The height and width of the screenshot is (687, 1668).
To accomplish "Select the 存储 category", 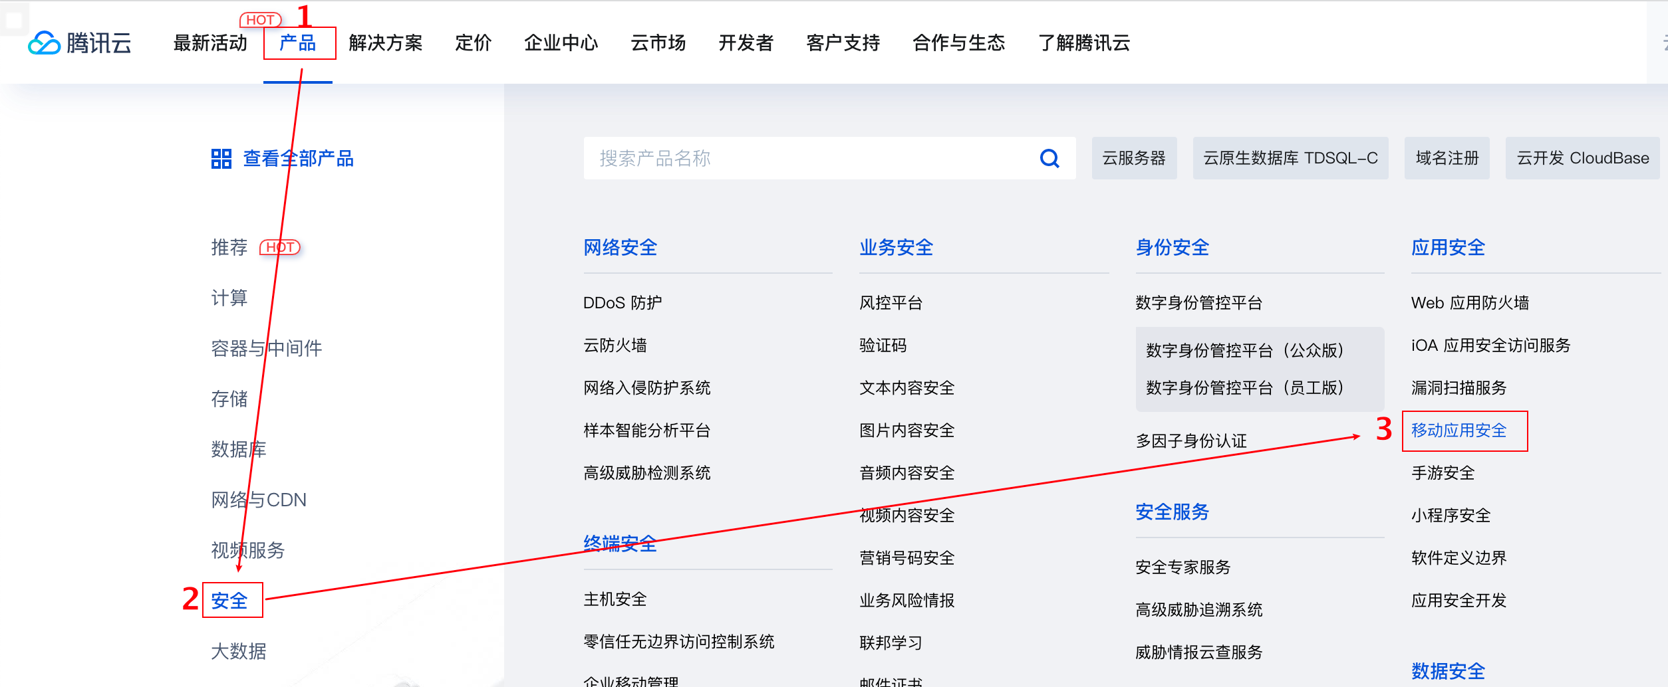I will click(x=229, y=399).
